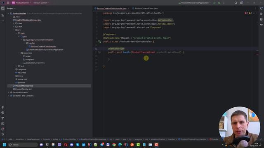
Task: Open the Build hammer tool window
Action: click(x=3, y=118)
